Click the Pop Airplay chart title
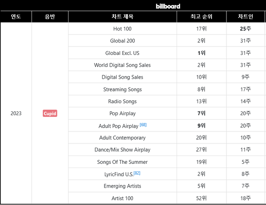 pos(122,114)
